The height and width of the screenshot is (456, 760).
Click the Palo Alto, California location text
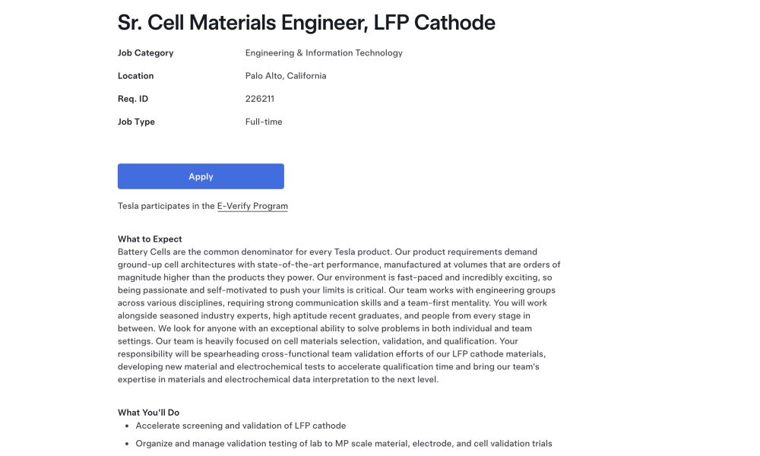click(286, 75)
